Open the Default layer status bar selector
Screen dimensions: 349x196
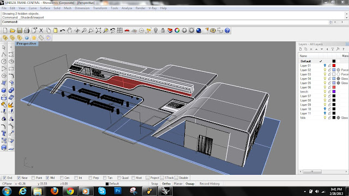point(112,184)
